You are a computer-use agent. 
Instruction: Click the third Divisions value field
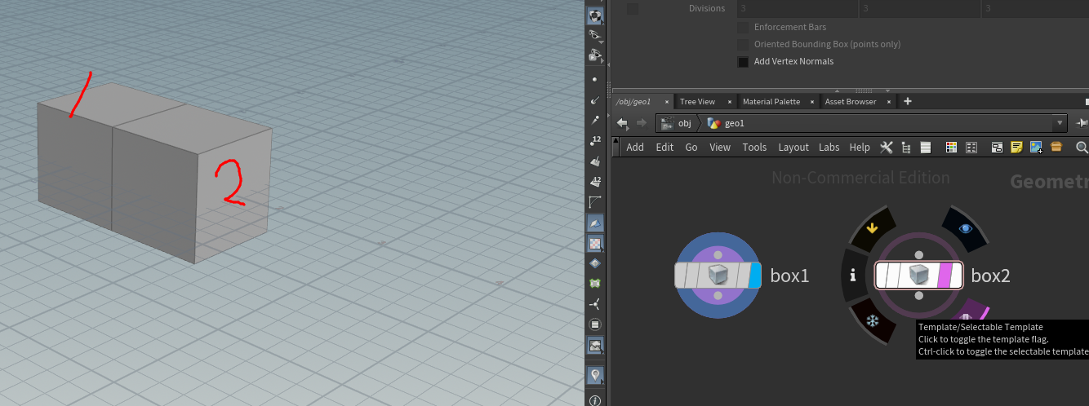pos(1035,8)
